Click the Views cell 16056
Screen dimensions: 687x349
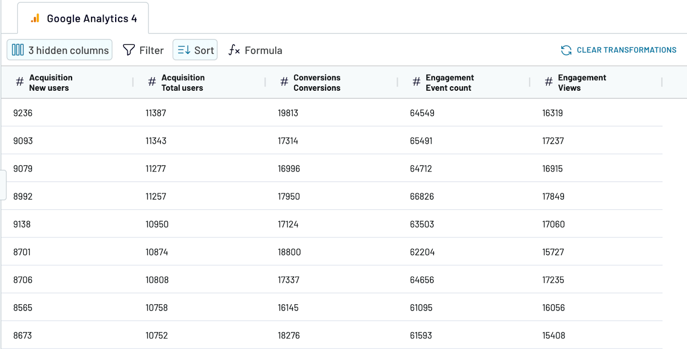(553, 308)
